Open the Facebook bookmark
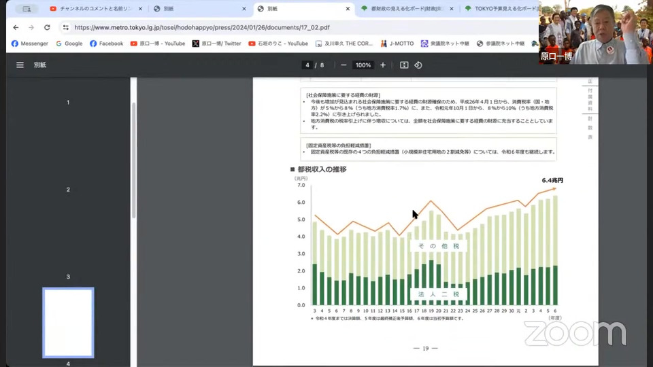 click(106, 43)
